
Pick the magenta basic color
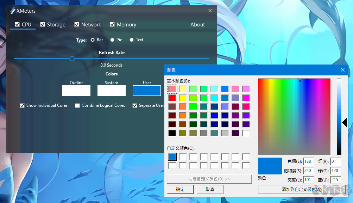[246, 98]
